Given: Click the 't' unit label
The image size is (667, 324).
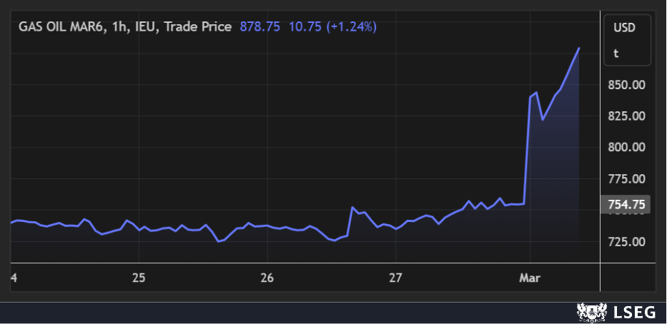Looking at the screenshot, I should tap(616, 53).
